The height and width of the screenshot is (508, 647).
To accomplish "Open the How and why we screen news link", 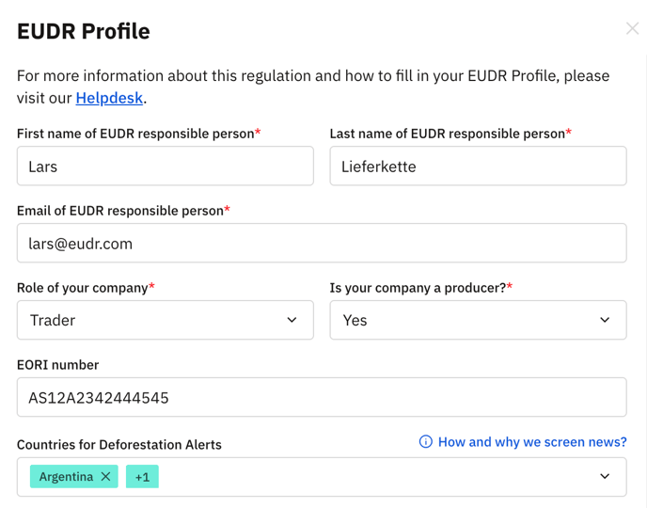I will pos(532,442).
